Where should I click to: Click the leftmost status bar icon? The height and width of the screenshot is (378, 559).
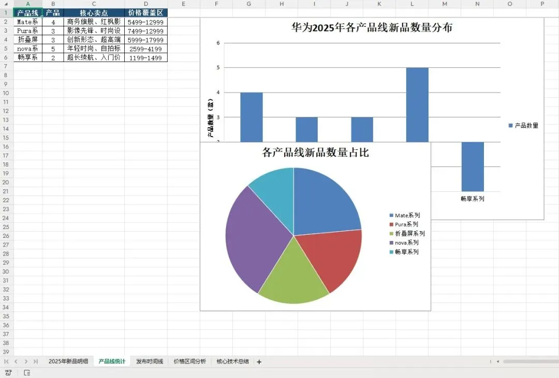point(9,373)
